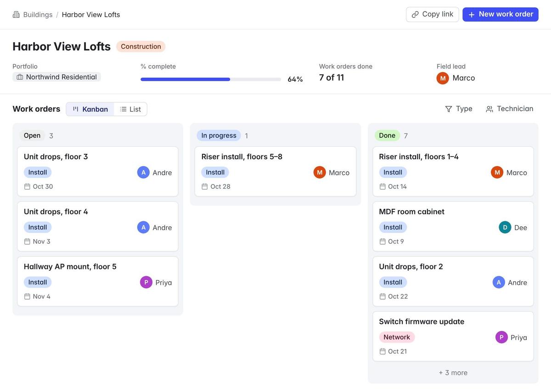The width and height of the screenshot is (551, 391).
Task: Click the Marco field lead avatar
Action: 443,78
